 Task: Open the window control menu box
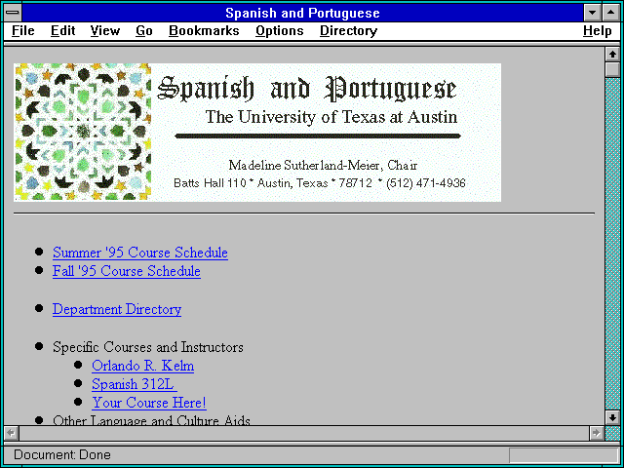coord(13,13)
